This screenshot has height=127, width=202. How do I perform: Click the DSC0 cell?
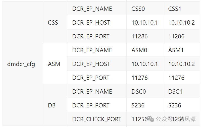tap(145, 91)
